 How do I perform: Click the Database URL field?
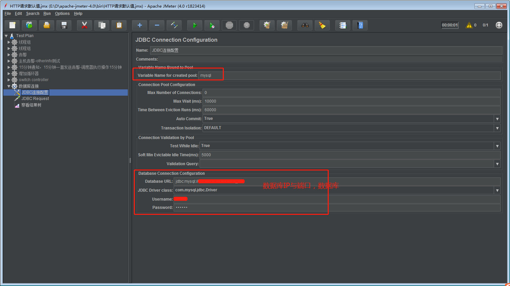(337, 181)
